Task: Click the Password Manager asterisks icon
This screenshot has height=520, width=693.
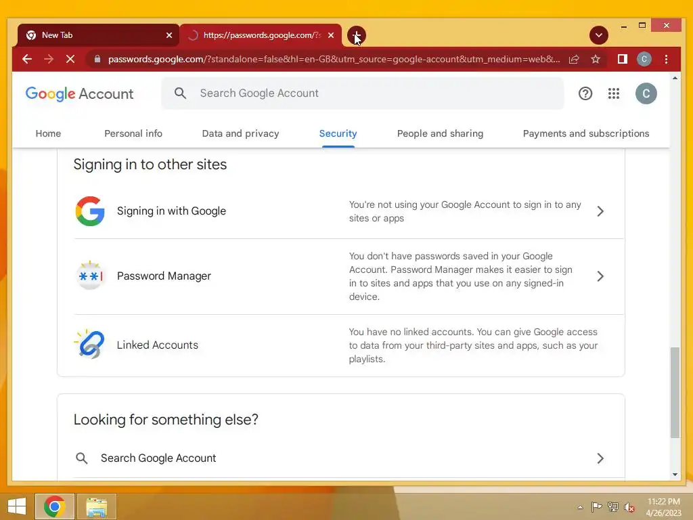Action: pos(90,276)
